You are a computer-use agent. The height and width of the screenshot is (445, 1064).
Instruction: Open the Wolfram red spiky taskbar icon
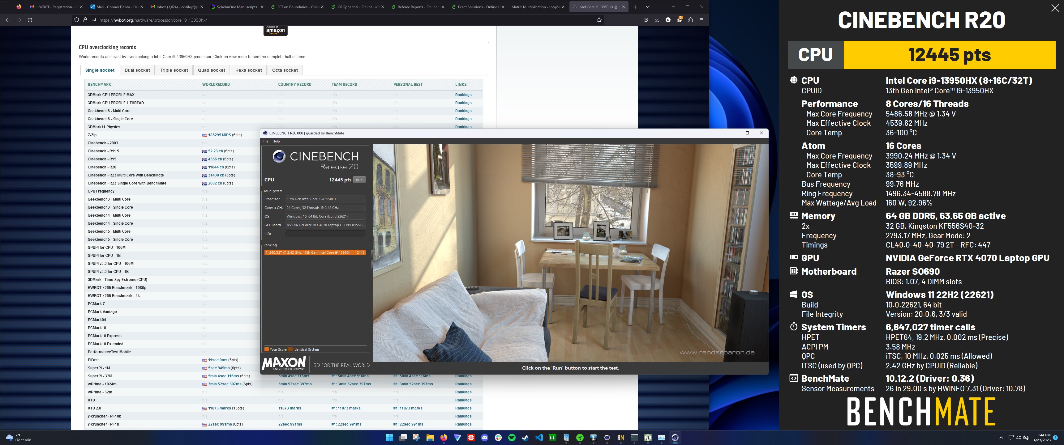[x=471, y=438]
